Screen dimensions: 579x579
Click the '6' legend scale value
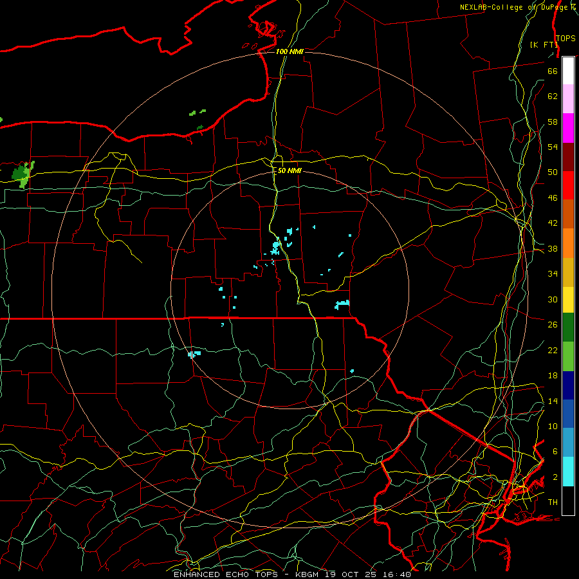pos(555,451)
